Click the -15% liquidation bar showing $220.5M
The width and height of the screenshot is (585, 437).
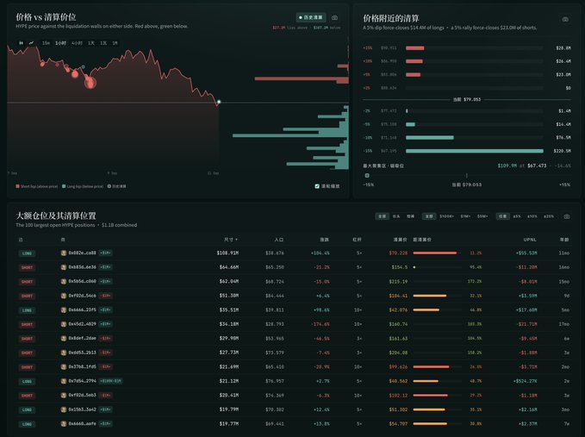coord(474,151)
